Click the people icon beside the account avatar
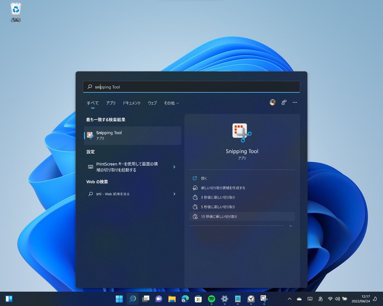 [284, 102]
